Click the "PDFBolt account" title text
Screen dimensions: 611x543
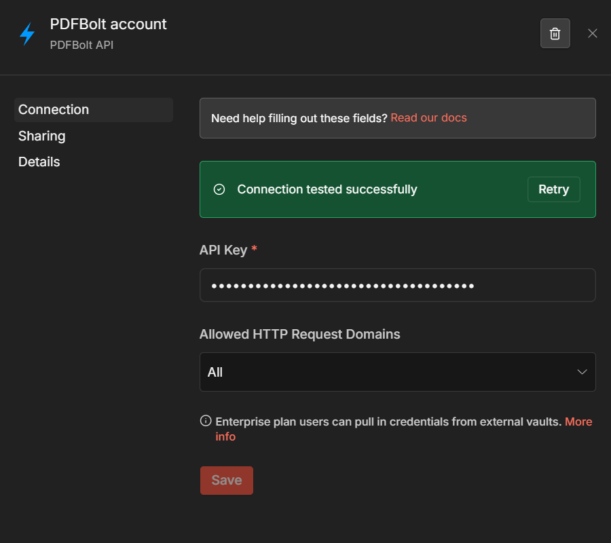[108, 24]
